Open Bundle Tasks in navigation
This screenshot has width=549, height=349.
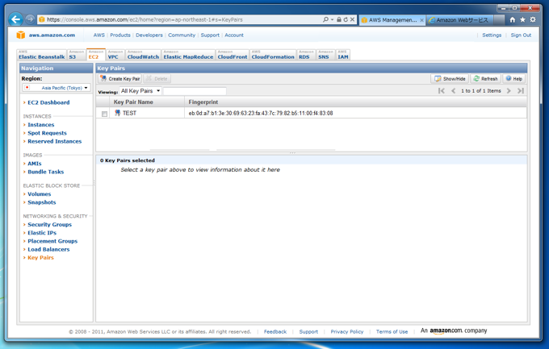point(45,172)
